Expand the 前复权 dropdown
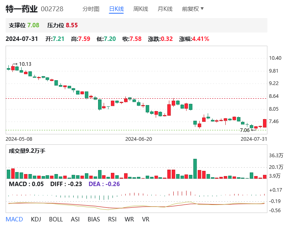Image resolution: width=289 pixels, height=227 pixels. pos(193,9)
